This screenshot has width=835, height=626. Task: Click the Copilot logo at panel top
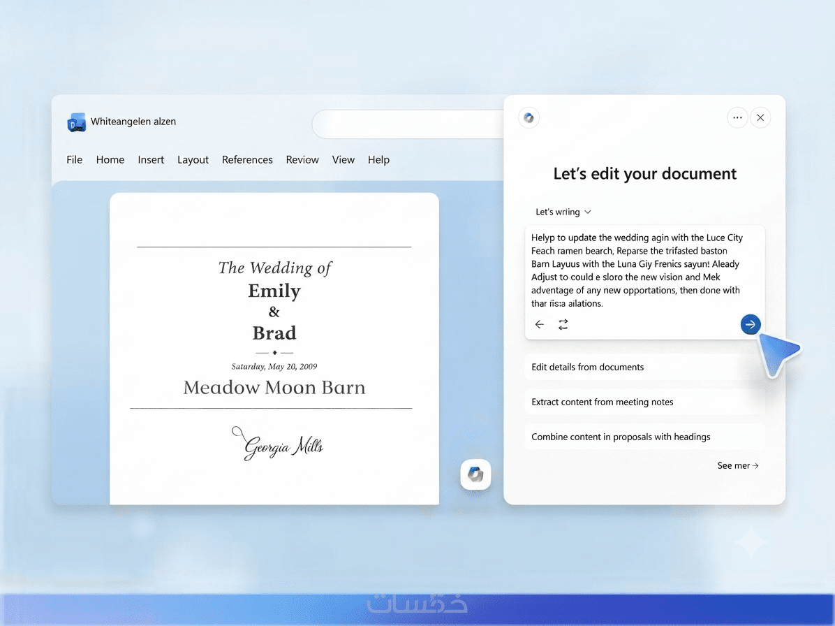(529, 118)
